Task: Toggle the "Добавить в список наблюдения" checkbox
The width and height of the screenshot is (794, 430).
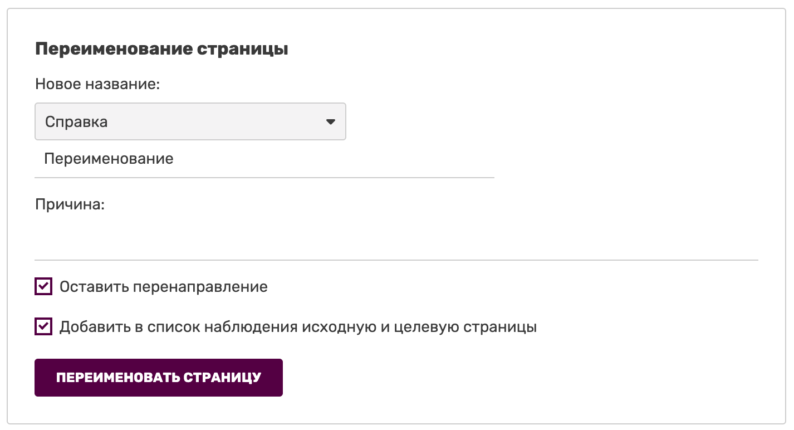Action: 43,327
